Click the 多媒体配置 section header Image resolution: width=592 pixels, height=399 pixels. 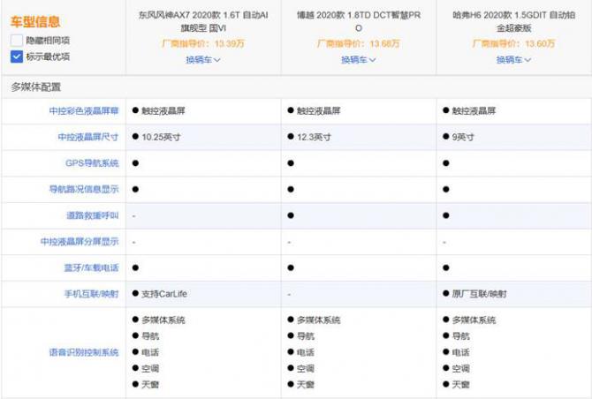click(36, 87)
